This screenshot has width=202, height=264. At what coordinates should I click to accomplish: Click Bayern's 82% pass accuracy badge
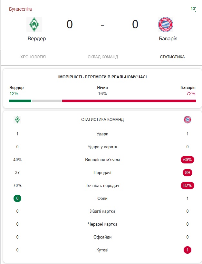pyautogui.click(x=188, y=185)
